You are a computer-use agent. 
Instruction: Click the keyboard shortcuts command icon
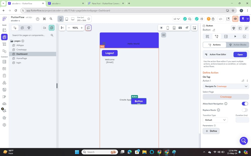pyautogui.click(x=44, y=19)
